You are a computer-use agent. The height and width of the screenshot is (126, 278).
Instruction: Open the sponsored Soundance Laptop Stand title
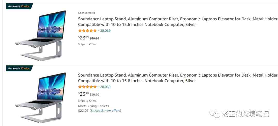(178, 22)
